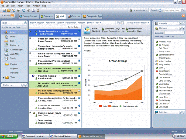Click the Cut scissors toolbar icon

(x=28, y=10)
